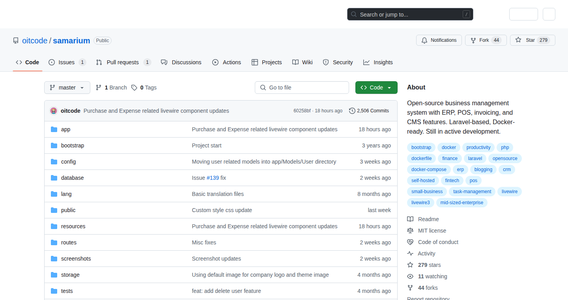Image resolution: width=568 pixels, height=300 pixels.
Task: Click the repository icon beside oitcode
Action: point(16,41)
